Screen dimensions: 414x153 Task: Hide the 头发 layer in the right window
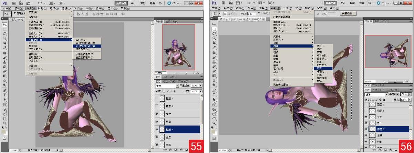tap(367, 117)
